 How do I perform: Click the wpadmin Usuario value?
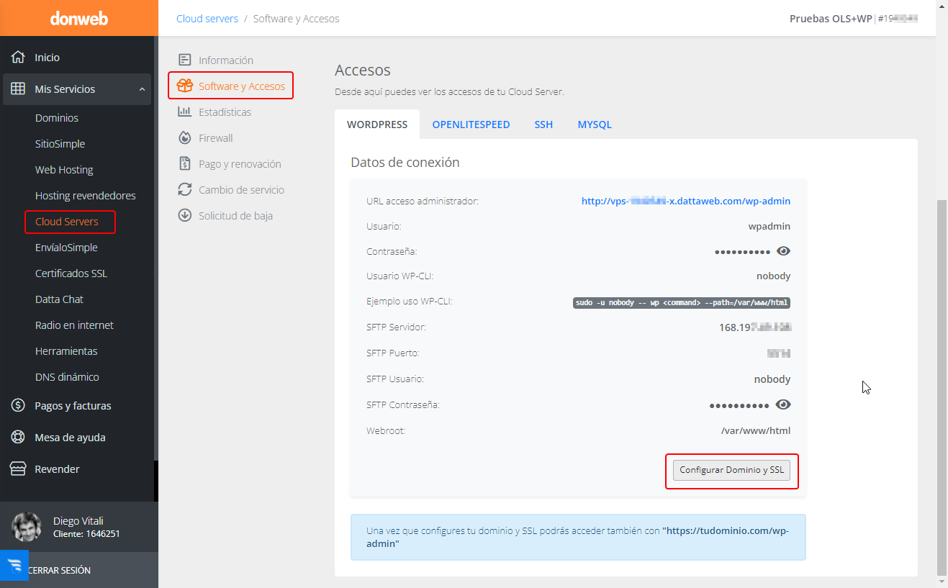769,226
